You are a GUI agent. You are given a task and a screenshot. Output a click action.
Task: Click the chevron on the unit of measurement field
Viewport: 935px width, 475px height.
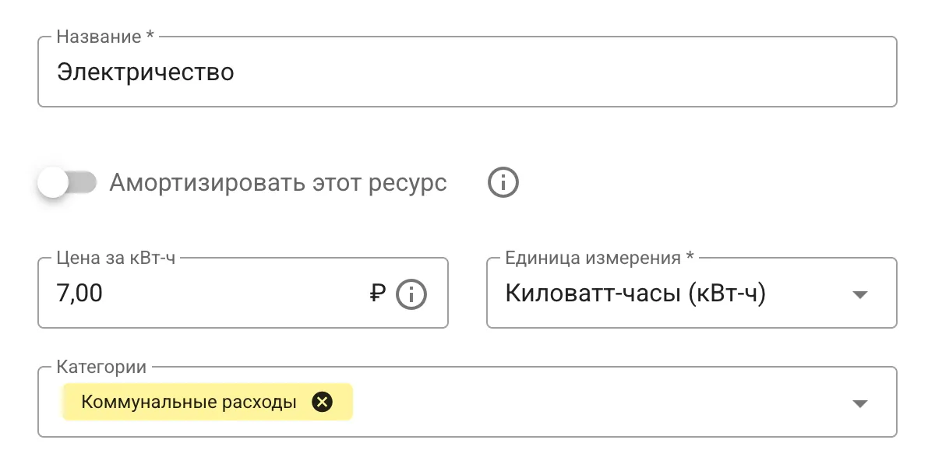click(860, 294)
